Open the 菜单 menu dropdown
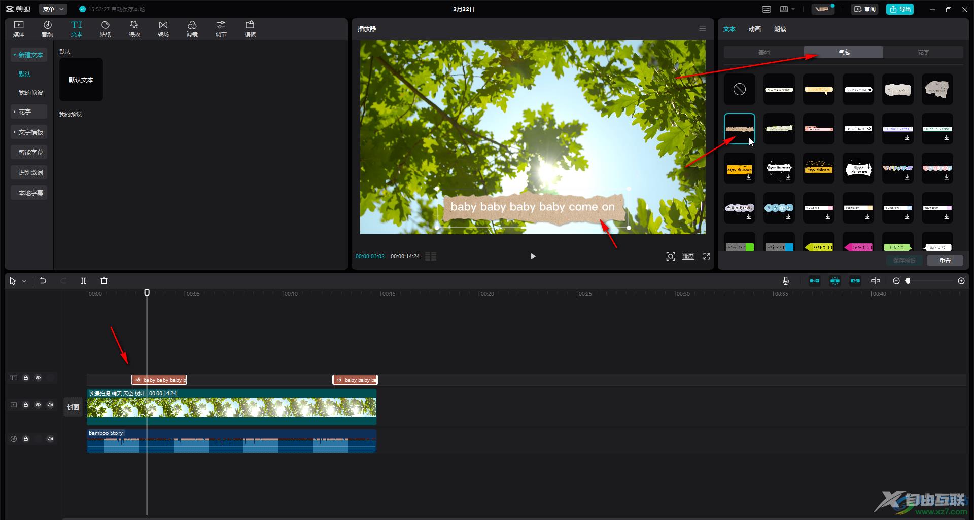This screenshot has width=974, height=520. pos(53,9)
